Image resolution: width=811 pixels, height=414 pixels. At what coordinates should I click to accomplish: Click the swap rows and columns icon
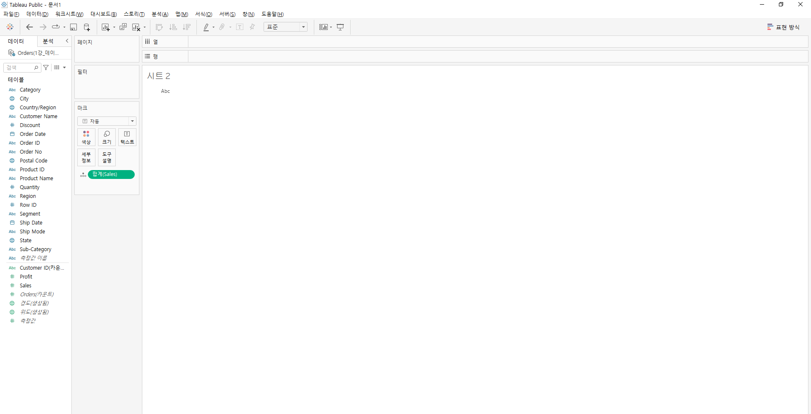point(159,27)
